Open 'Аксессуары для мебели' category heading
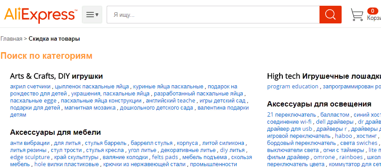 (x=55, y=132)
